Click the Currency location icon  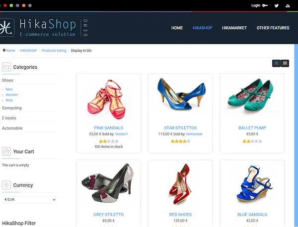[6, 185]
